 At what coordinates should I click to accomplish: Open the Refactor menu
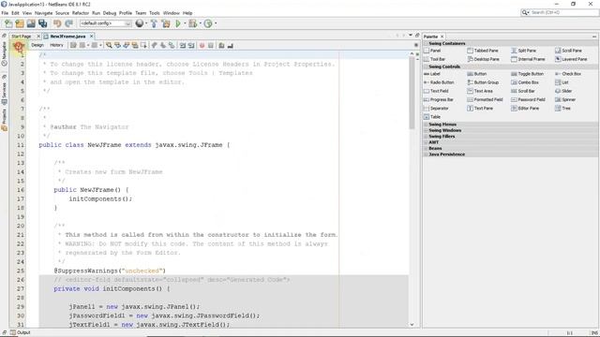pyautogui.click(x=81, y=13)
